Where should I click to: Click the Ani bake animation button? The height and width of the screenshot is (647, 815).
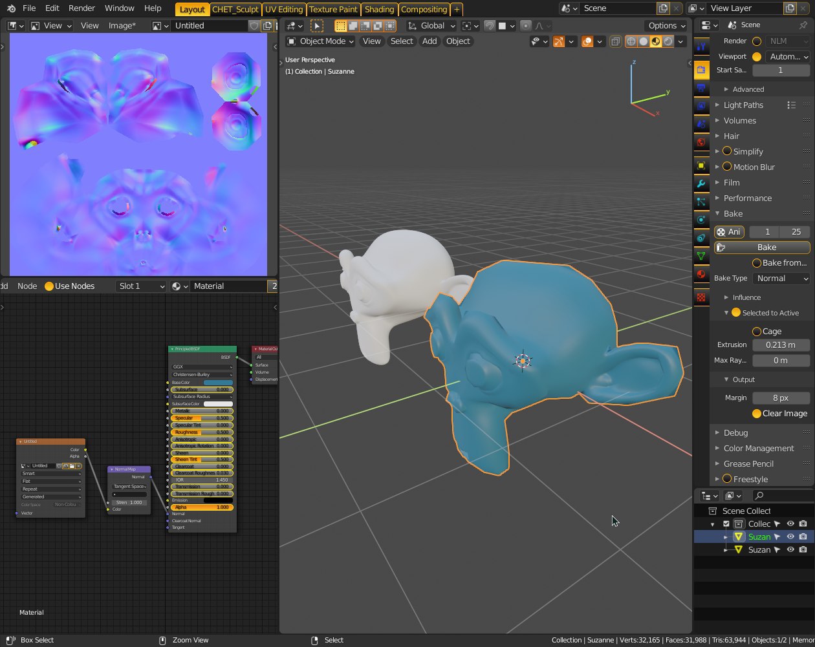pyautogui.click(x=729, y=232)
